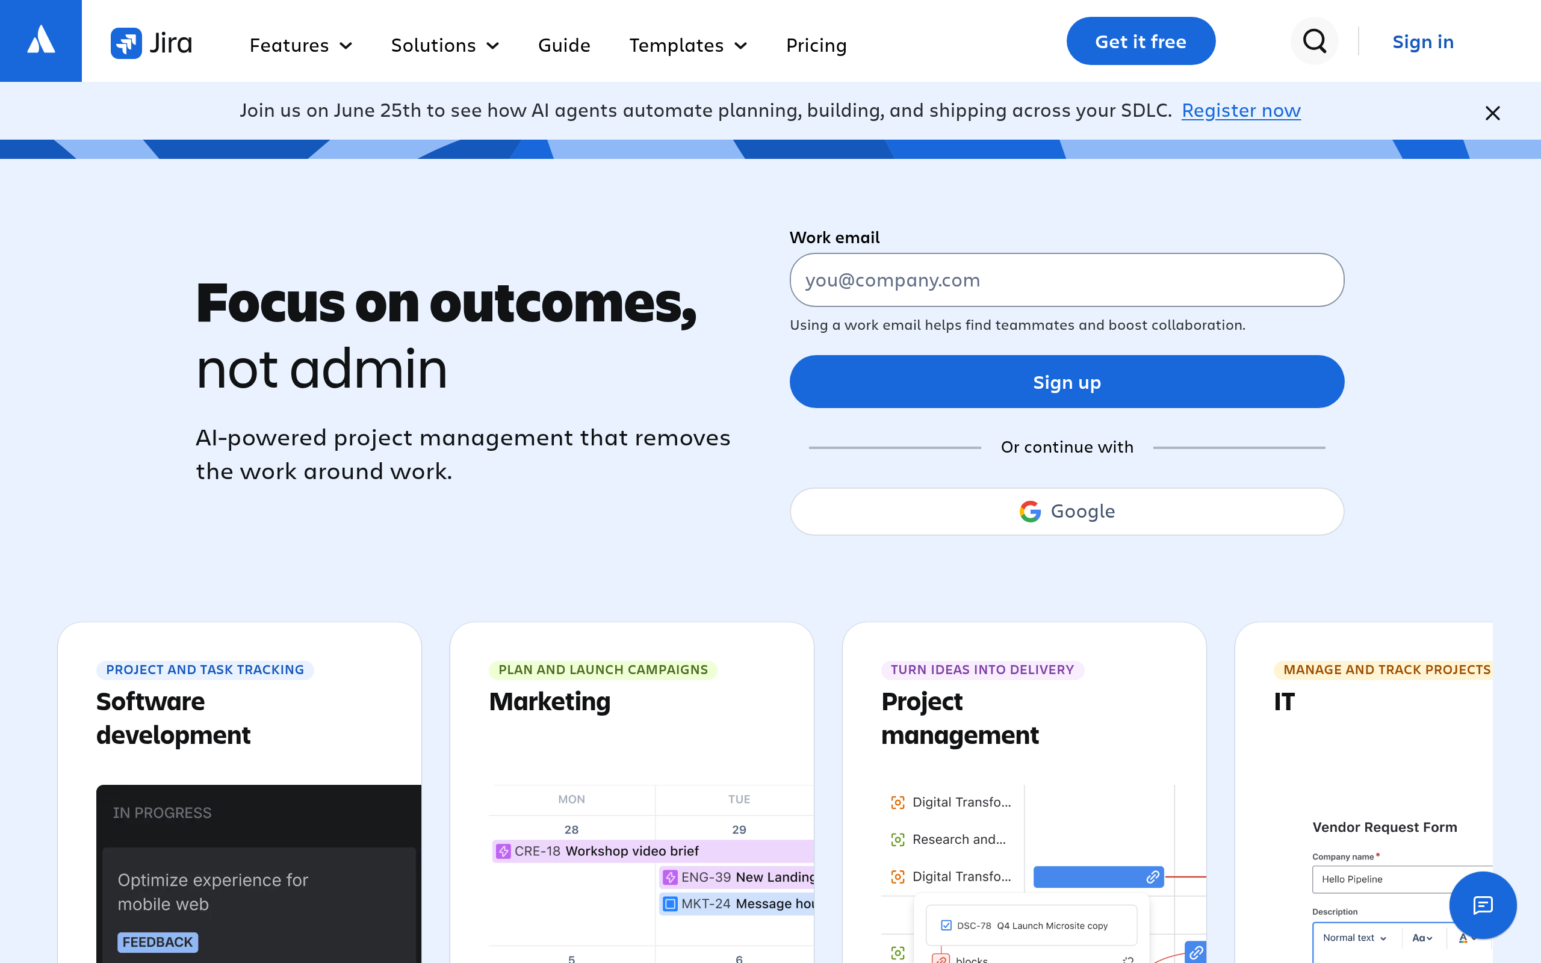Viewport: 1541px width, 963px height.
Task: Focus the Work email input field
Action: pyautogui.click(x=1067, y=280)
